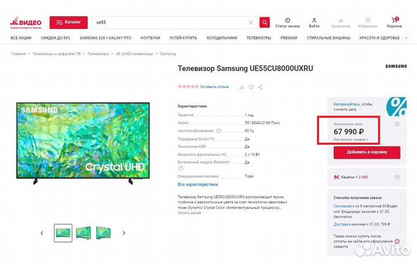Open СТИРАЛЬНЫЕ МАШИНЫ menu item

pos(328,38)
